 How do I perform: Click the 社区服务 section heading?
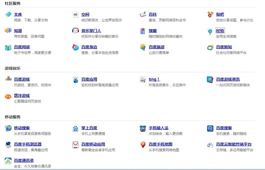pos(13,3)
